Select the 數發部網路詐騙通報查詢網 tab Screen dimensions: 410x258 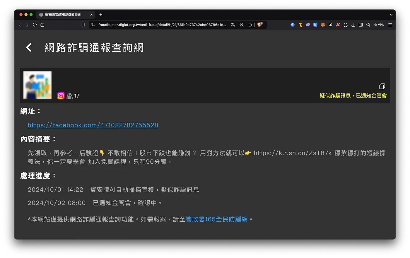(x=63, y=15)
